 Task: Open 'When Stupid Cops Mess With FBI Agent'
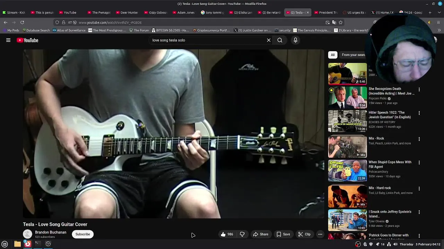[390, 164]
